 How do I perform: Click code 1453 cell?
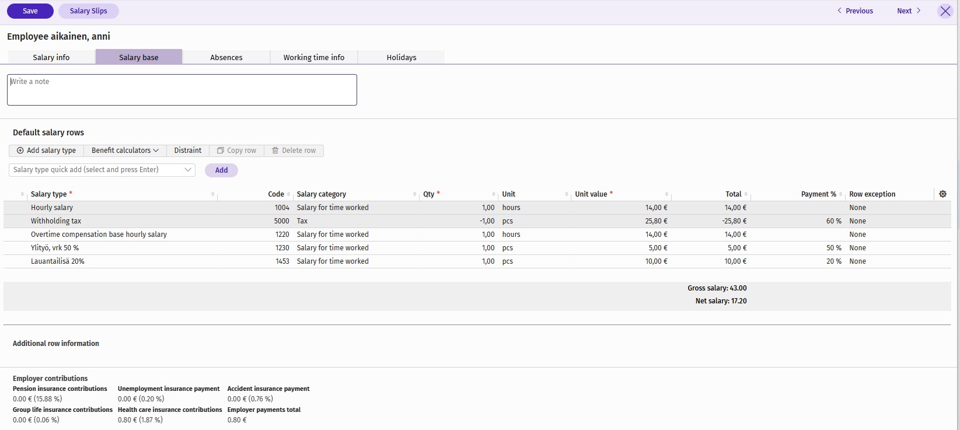(x=282, y=261)
